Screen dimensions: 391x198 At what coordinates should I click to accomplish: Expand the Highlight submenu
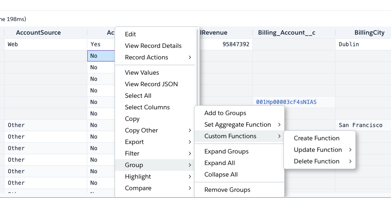138,177
